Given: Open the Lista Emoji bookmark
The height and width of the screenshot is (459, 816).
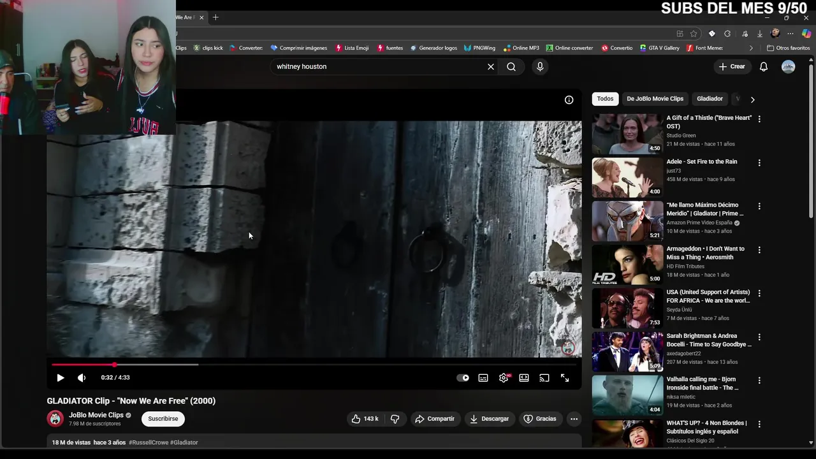Looking at the screenshot, I should (x=352, y=48).
